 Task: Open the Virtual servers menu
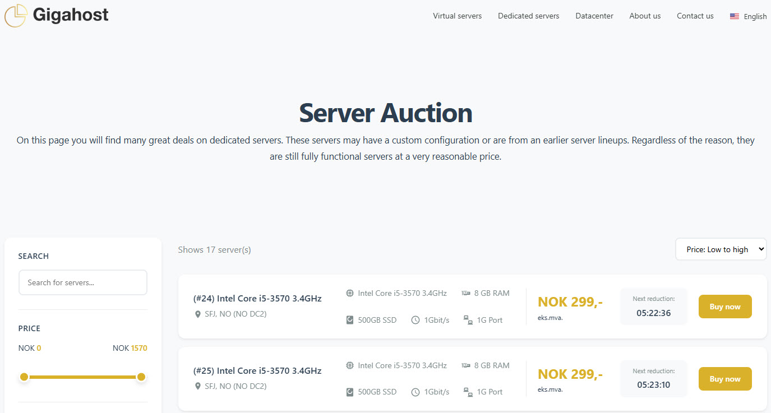[457, 16]
